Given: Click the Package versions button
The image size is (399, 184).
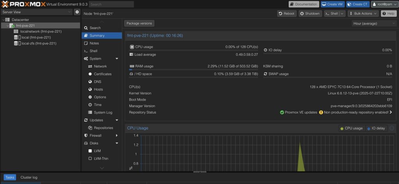Looking at the screenshot, I should click(139, 23).
